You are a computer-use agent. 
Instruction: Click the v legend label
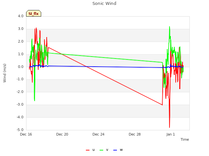tap(107, 150)
